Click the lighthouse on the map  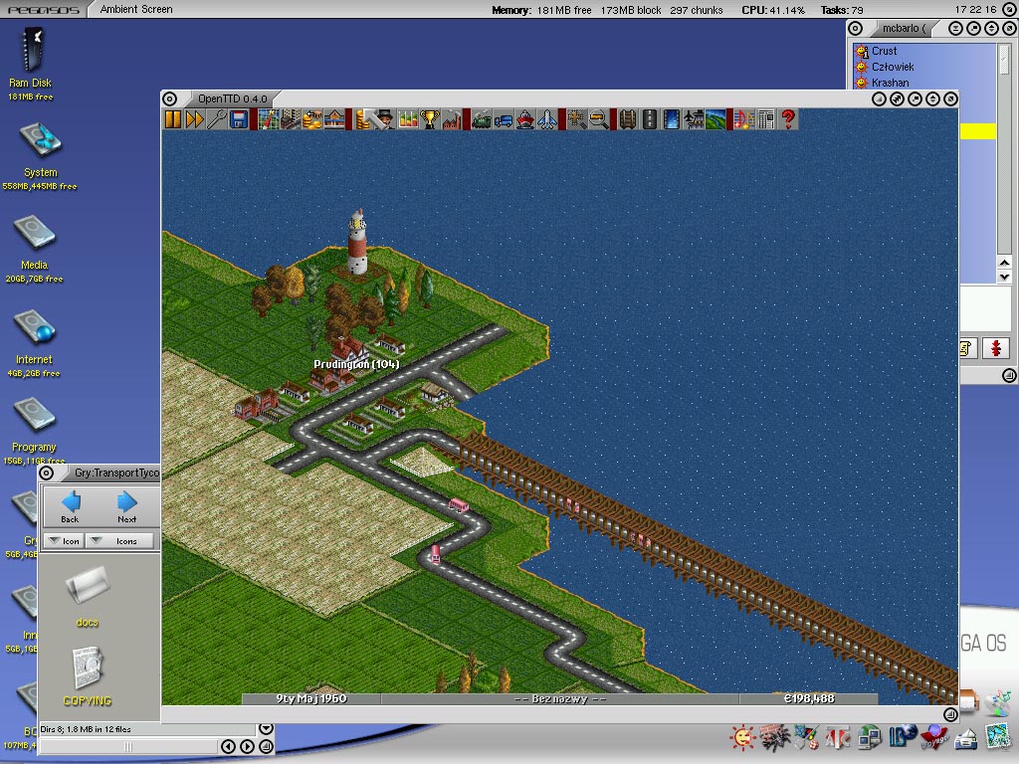[x=357, y=244]
